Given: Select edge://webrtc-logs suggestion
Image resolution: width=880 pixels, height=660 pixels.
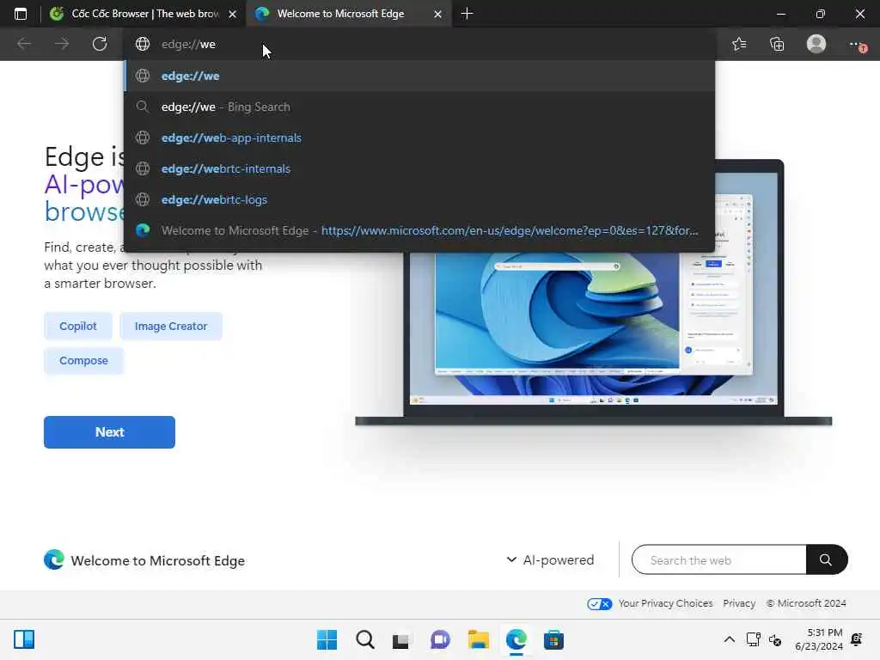Looking at the screenshot, I should tap(419, 199).
